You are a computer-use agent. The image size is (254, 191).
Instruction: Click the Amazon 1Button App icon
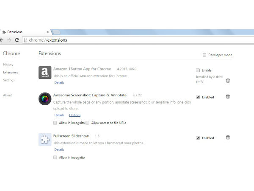point(45,73)
